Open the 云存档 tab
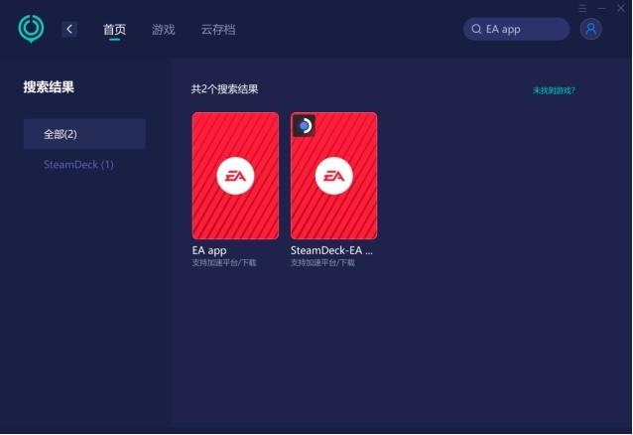This screenshot has height=435, width=633. [x=218, y=29]
